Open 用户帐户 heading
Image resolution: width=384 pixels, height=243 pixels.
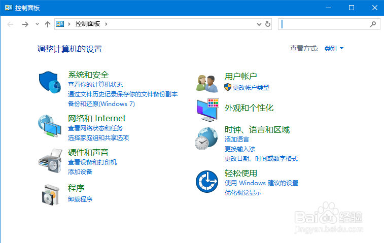coord(241,76)
